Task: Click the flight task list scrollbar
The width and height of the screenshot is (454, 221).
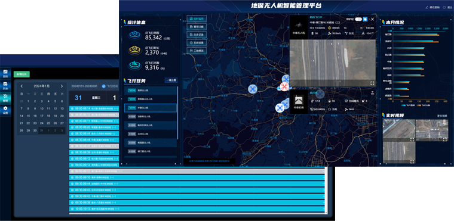Action: click(x=177, y=113)
